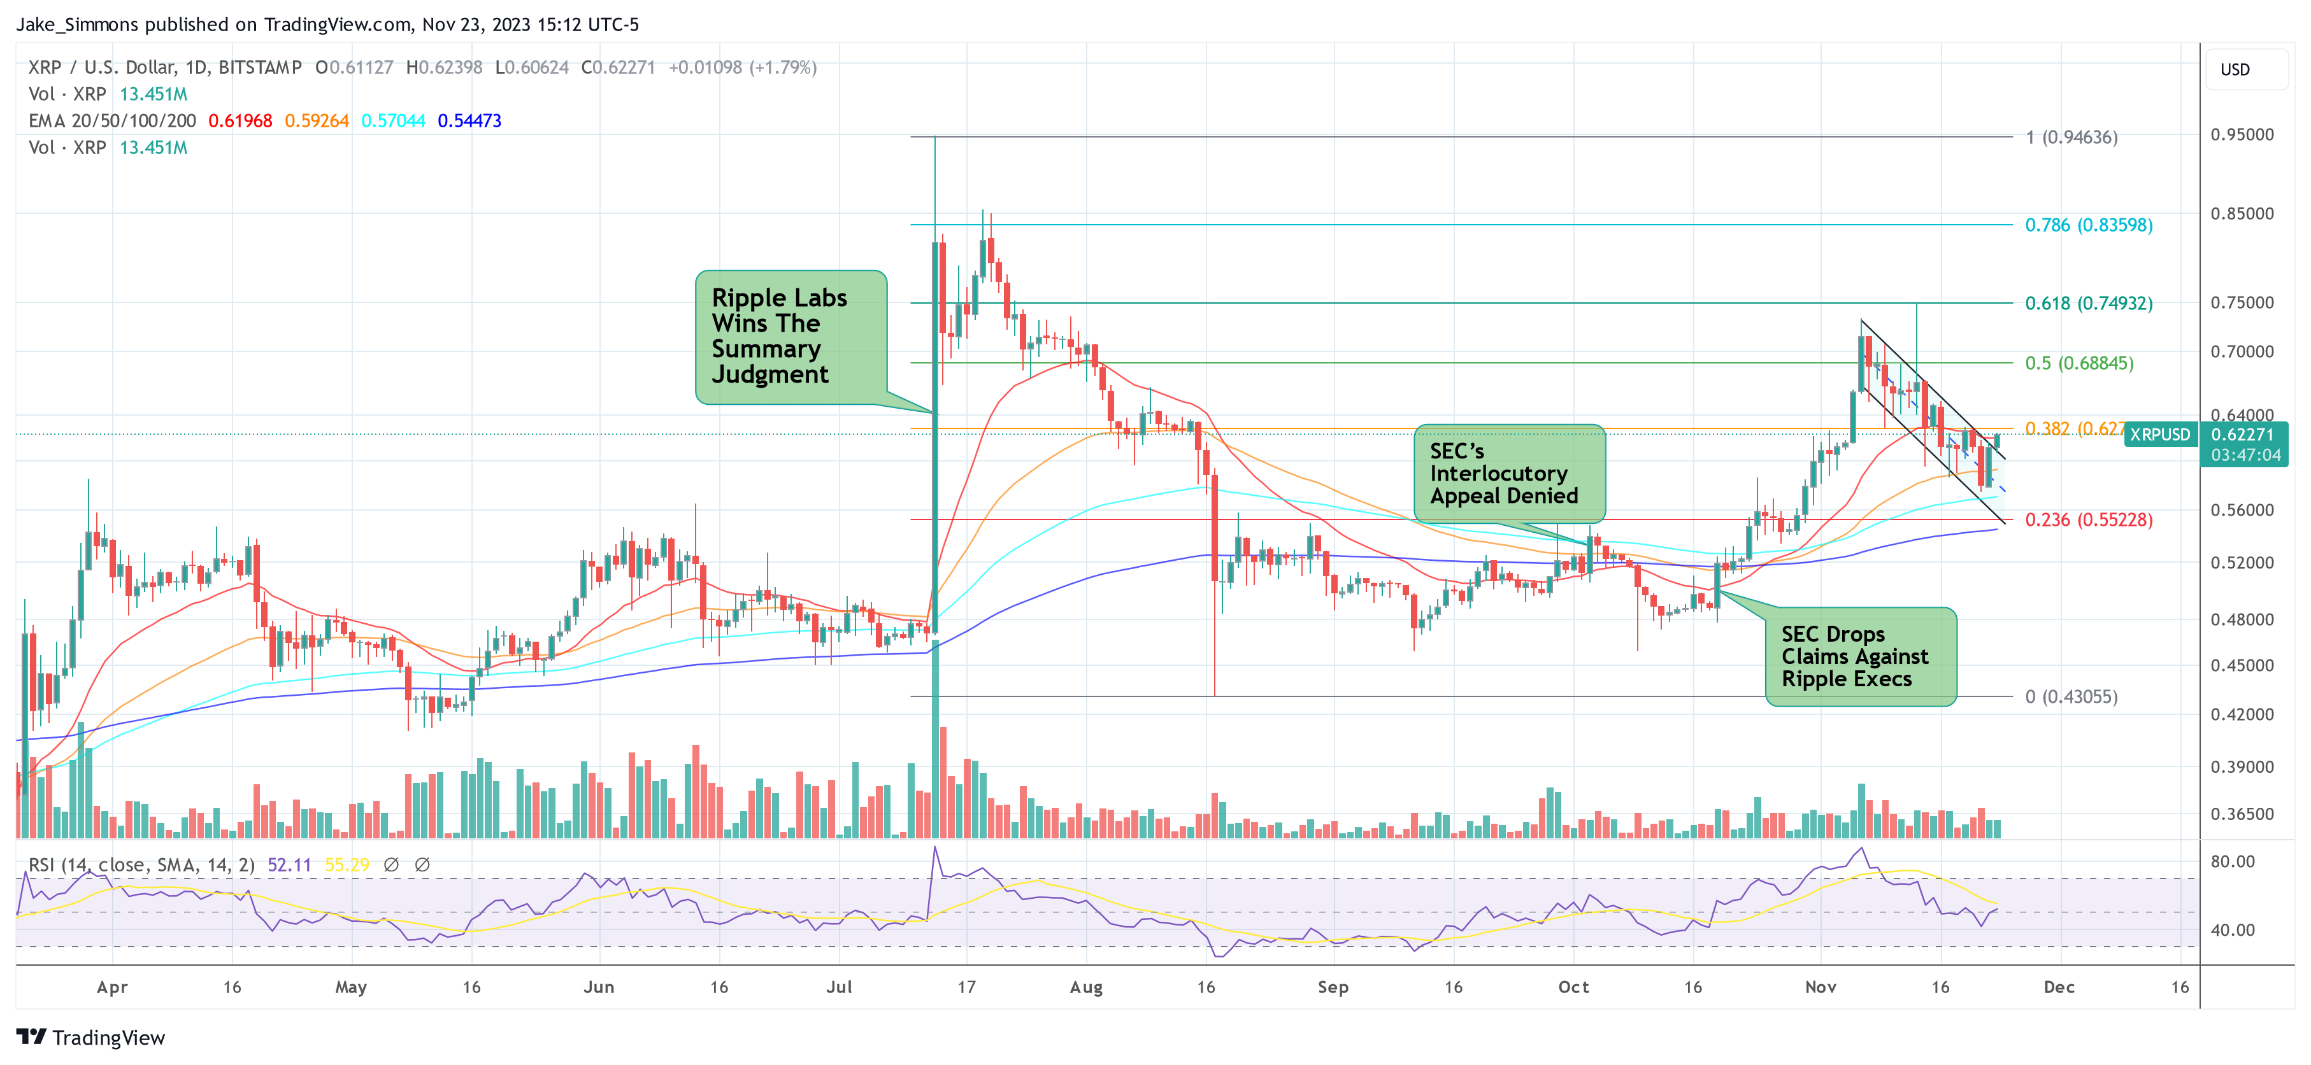Click the Nov date on time axis

tap(1821, 987)
